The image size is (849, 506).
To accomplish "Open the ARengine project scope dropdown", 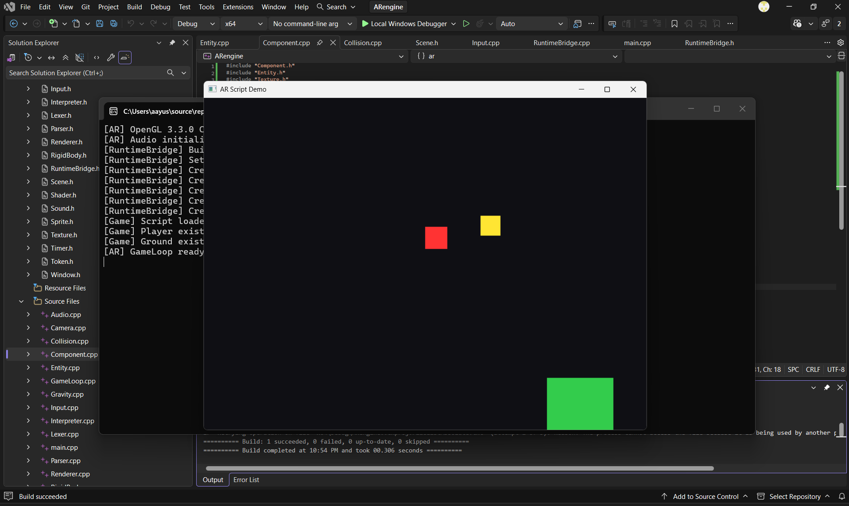I will [302, 56].
